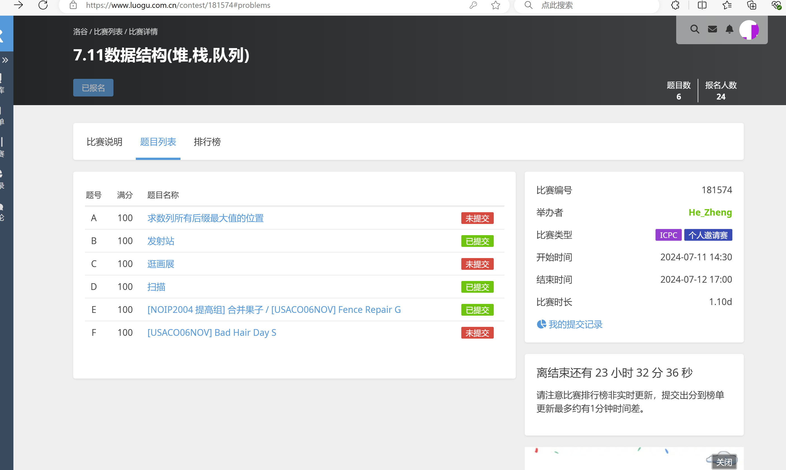The height and width of the screenshot is (470, 786).
Task: Click the user avatar in header
Action: coord(749,30)
